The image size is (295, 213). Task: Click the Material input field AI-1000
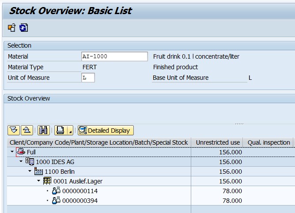click(x=114, y=56)
